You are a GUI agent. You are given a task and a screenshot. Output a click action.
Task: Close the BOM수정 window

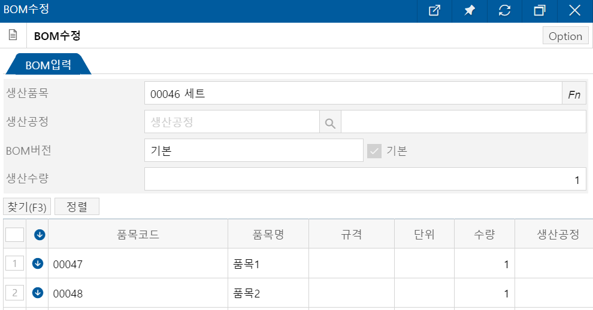tap(575, 11)
